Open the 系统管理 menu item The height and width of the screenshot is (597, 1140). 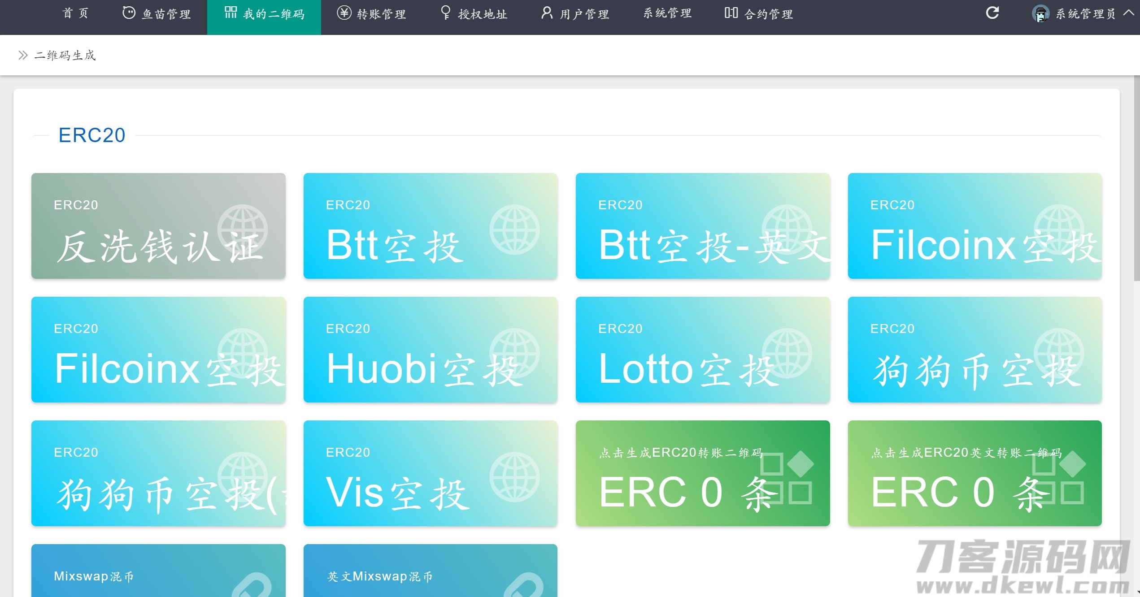click(667, 13)
